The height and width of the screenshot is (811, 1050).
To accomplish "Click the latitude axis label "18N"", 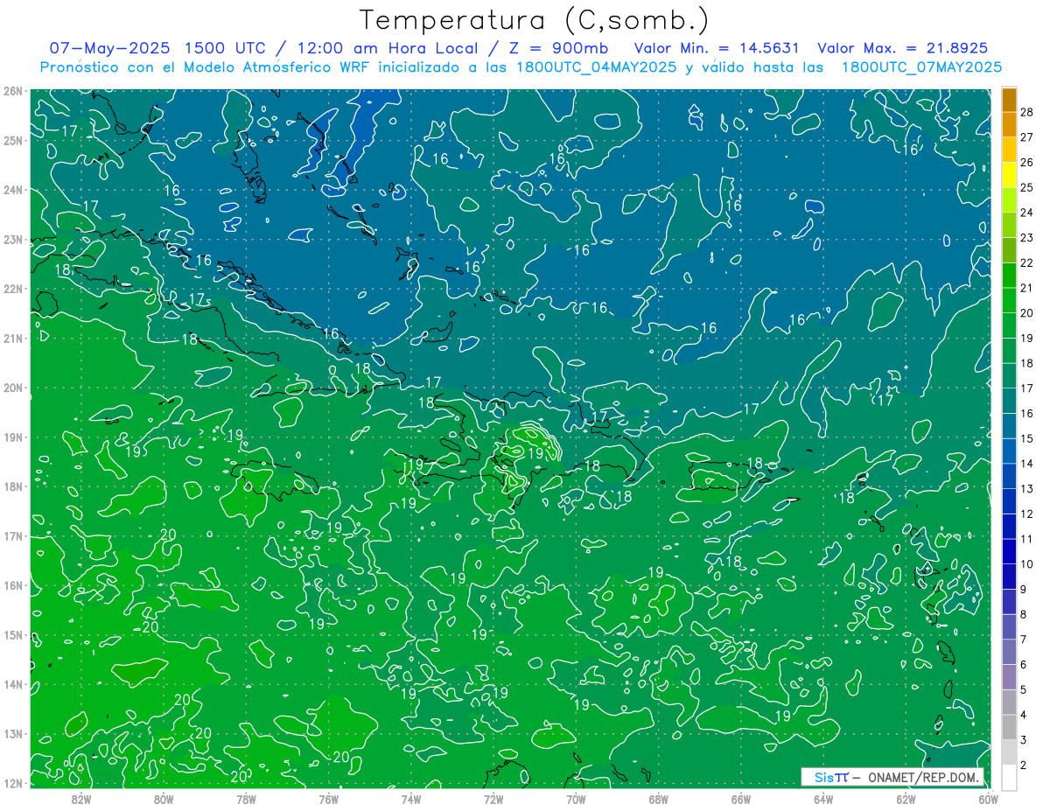I will [x=13, y=486].
